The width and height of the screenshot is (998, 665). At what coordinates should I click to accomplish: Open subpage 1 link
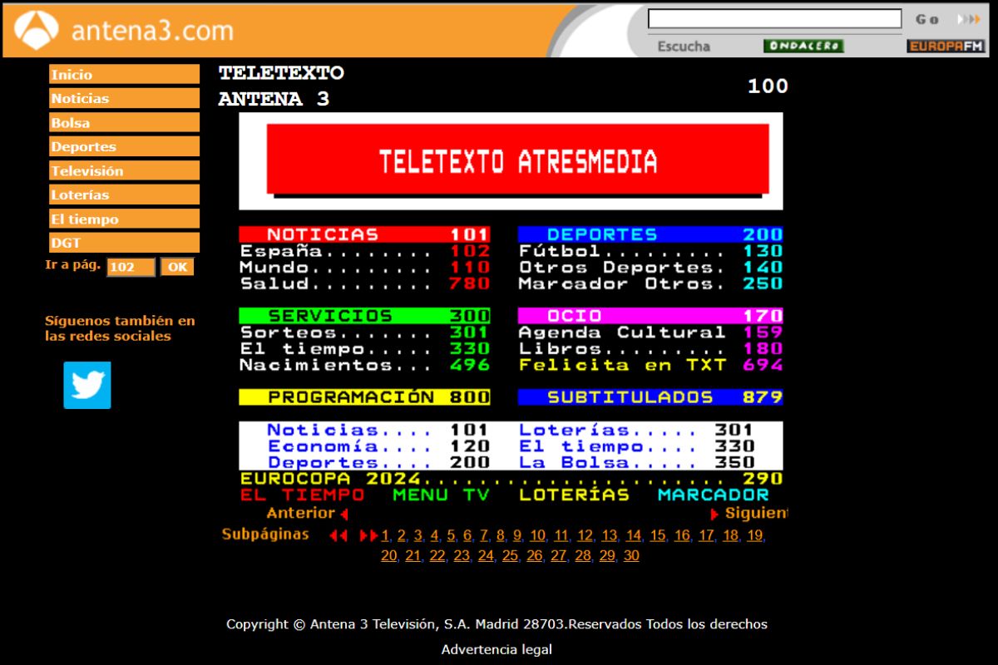385,536
